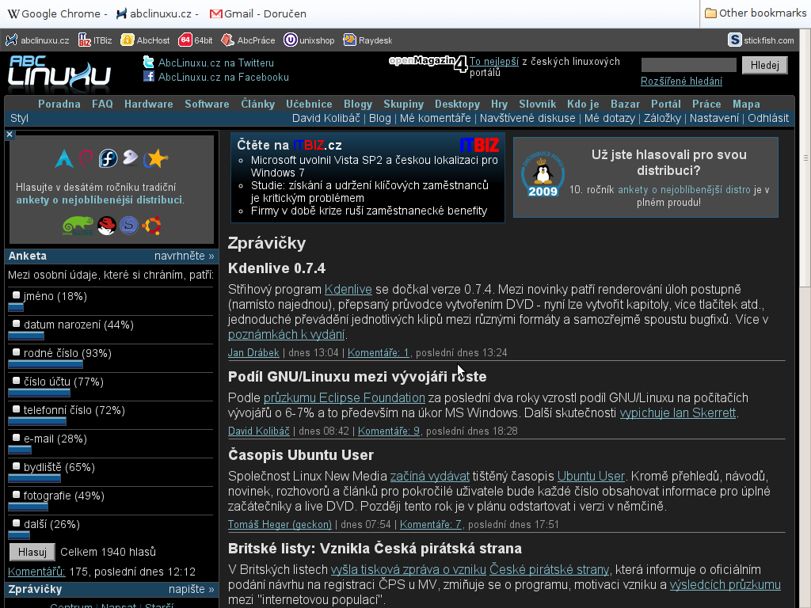Click the Slackware logo
Viewport: 811px width, 608px height.
[x=129, y=226]
